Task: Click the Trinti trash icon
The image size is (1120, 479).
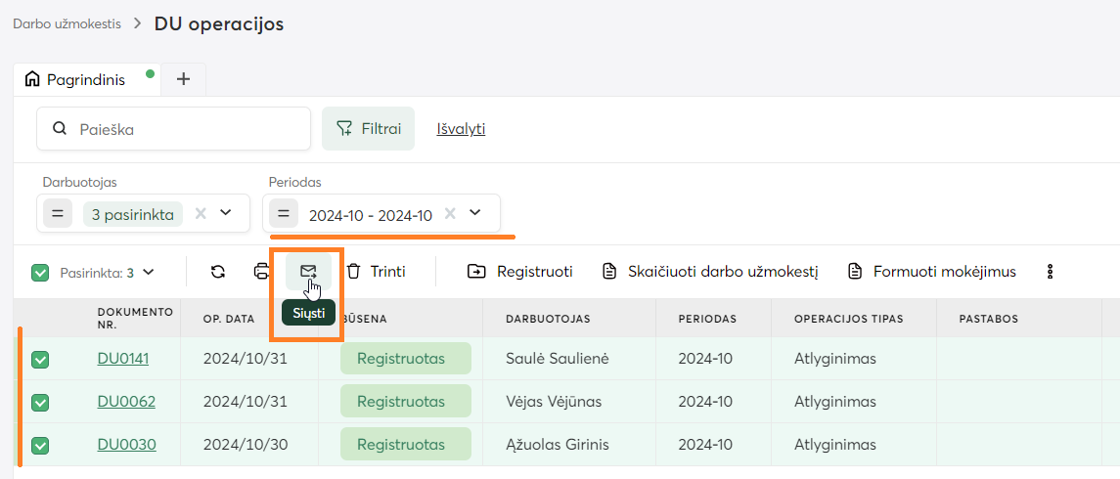Action: point(354,272)
